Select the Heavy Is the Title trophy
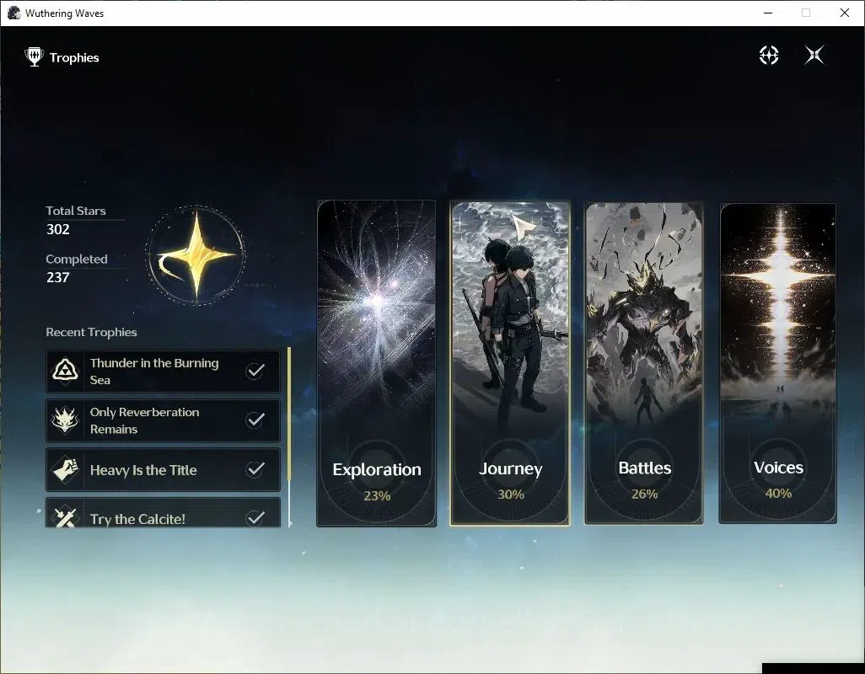Screen dimensions: 865x674 [x=163, y=469]
